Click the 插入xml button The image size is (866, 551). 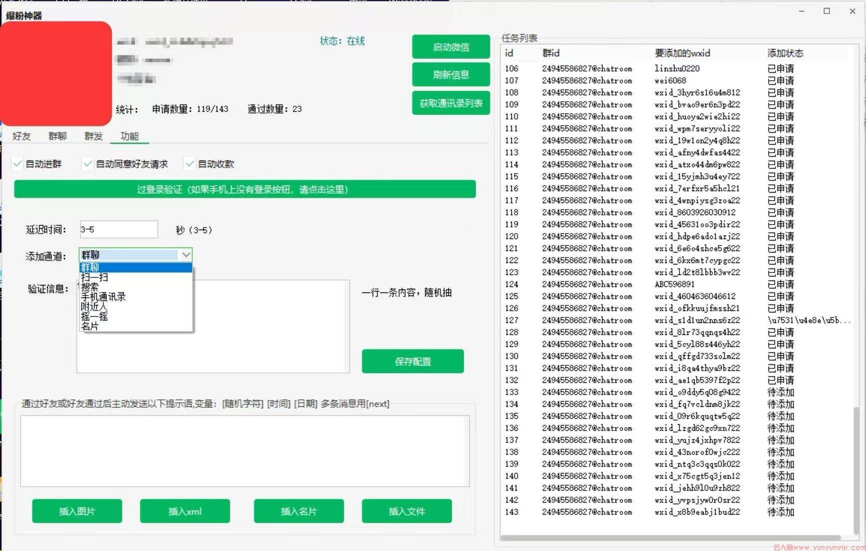[185, 511]
